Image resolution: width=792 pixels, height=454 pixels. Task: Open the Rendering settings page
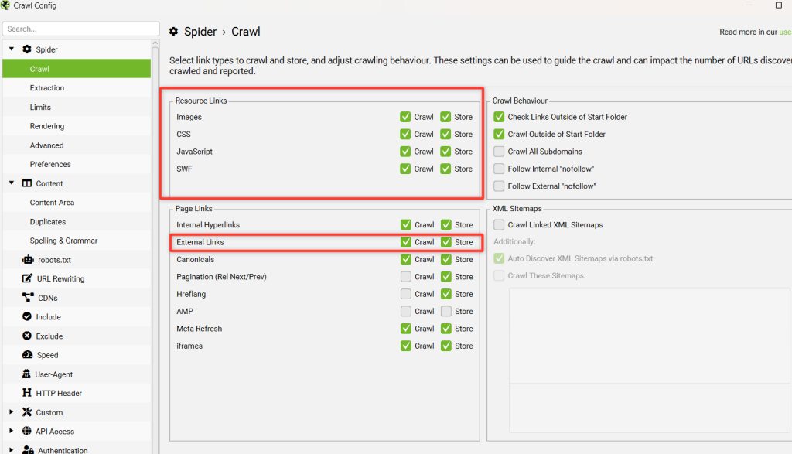tap(77, 126)
